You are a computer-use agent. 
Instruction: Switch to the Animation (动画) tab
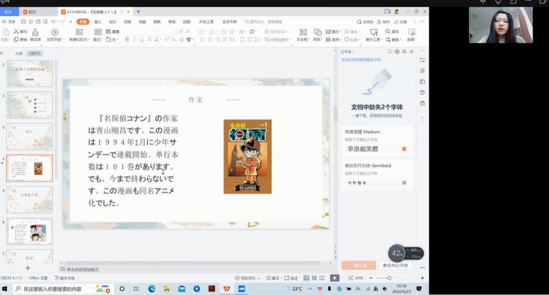[142, 22]
